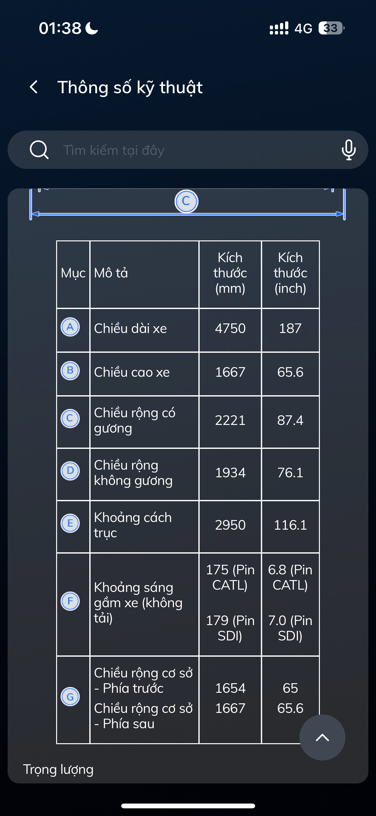Tap the back arrow icon
This screenshot has height=816, width=376.
pyautogui.click(x=34, y=87)
